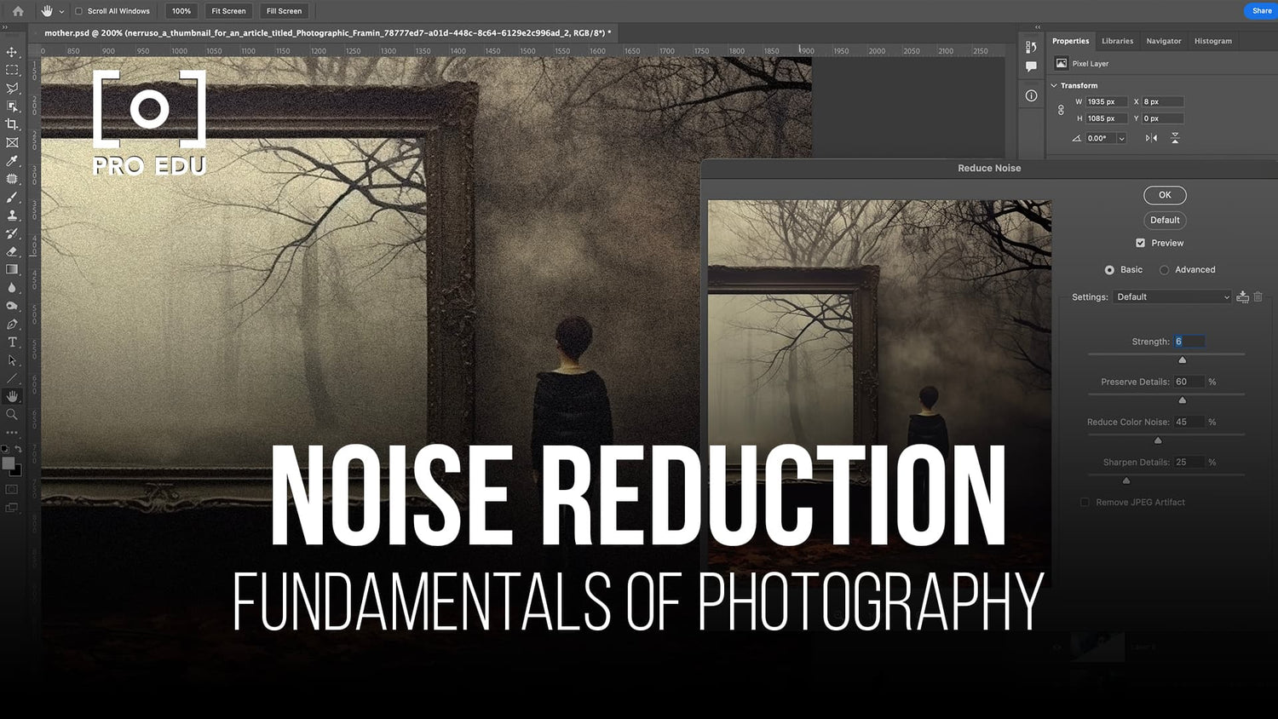Choose the Clone Stamp tool
This screenshot has width=1278, height=719.
click(x=12, y=216)
